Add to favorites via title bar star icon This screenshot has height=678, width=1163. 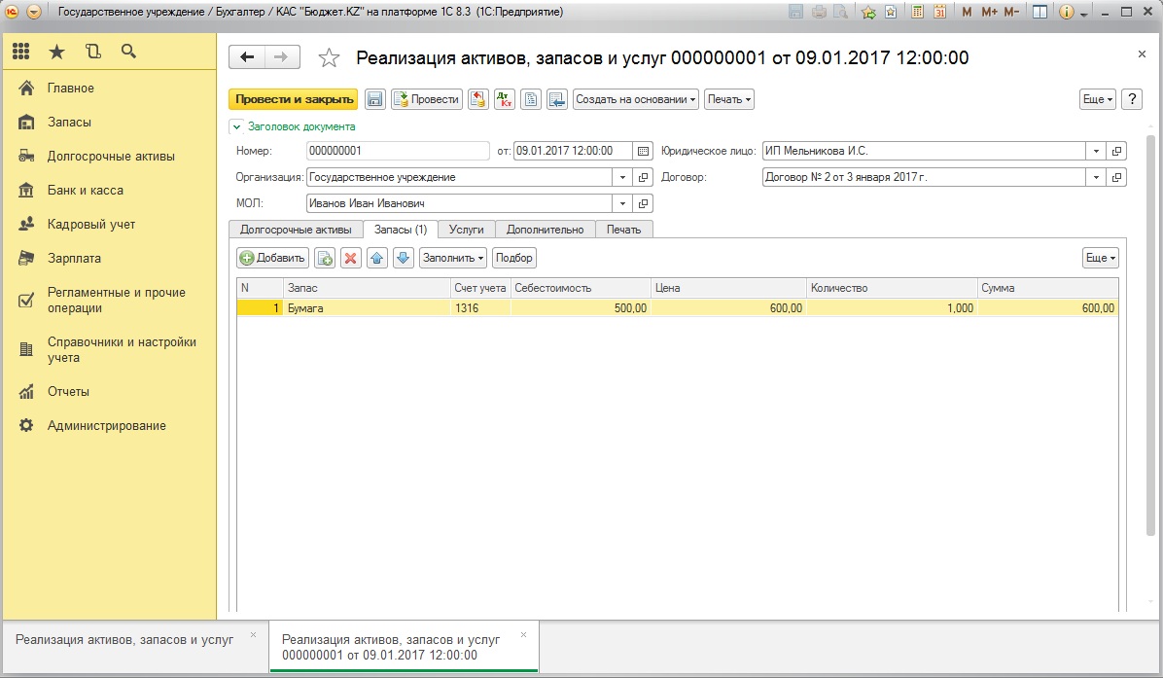click(867, 12)
